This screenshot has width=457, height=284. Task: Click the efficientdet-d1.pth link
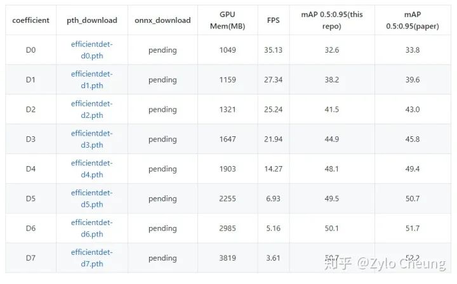point(91,79)
